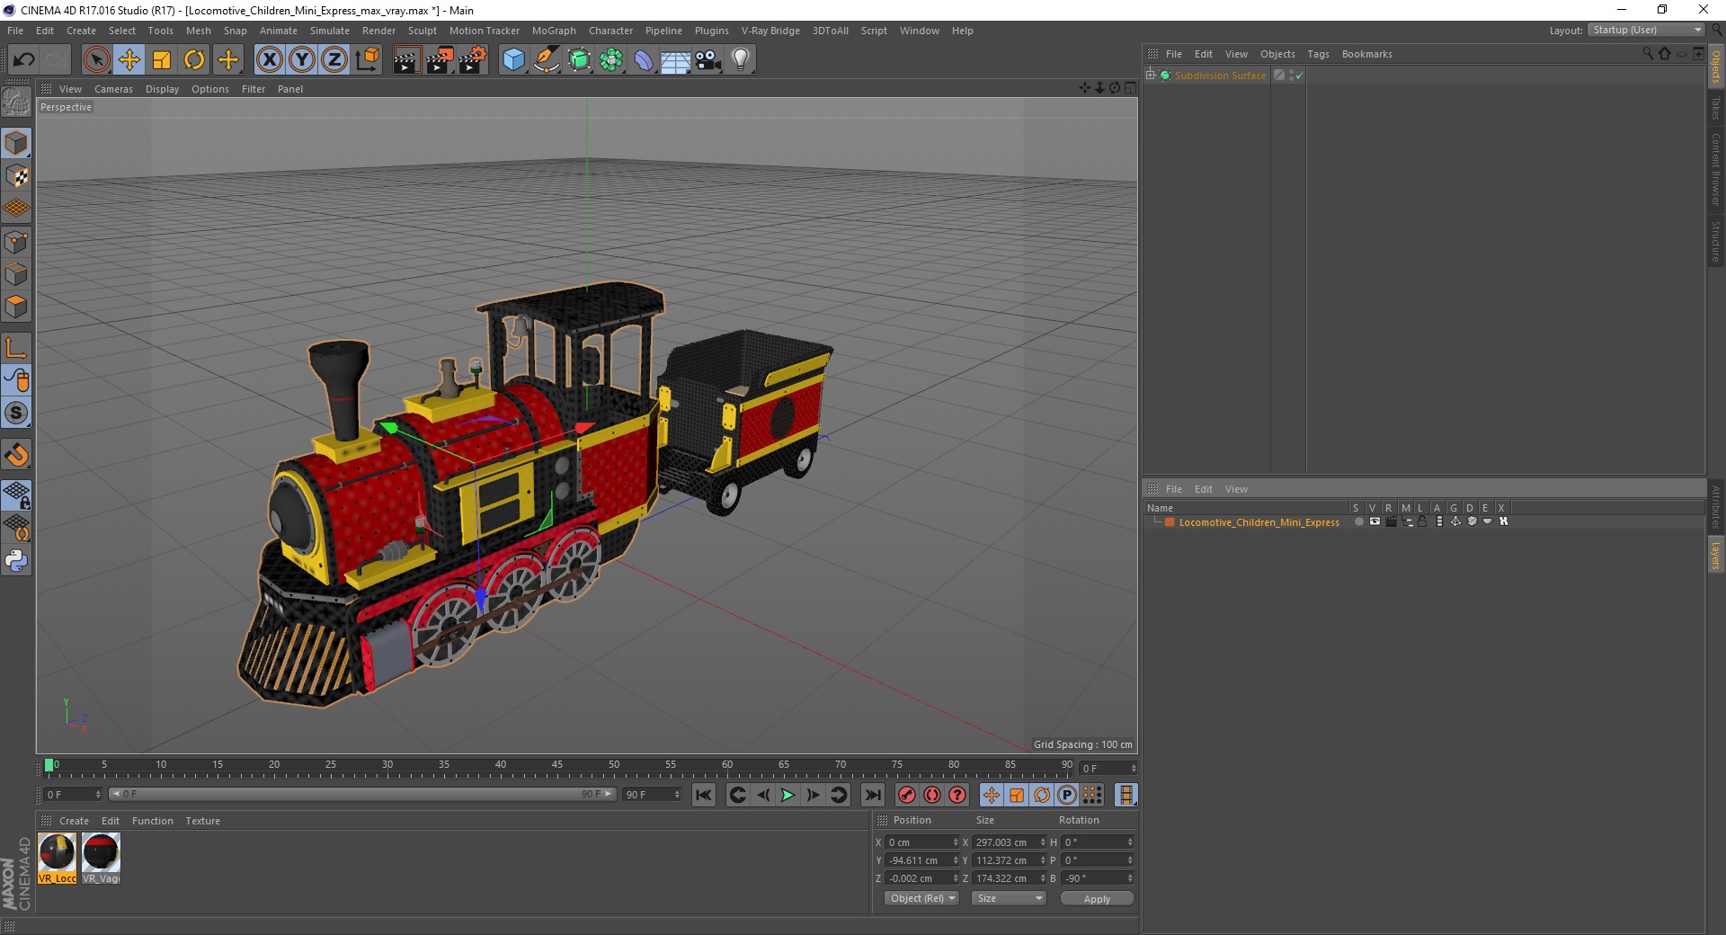The image size is (1726, 935).
Task: Open the Array modeling objects icon
Action: point(611,60)
